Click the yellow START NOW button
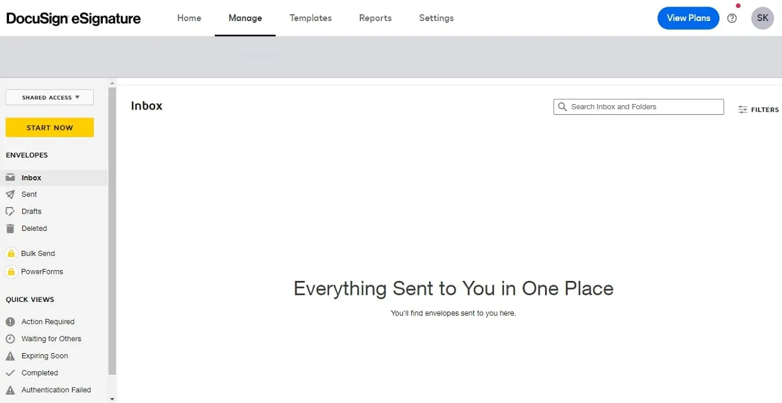 click(49, 127)
